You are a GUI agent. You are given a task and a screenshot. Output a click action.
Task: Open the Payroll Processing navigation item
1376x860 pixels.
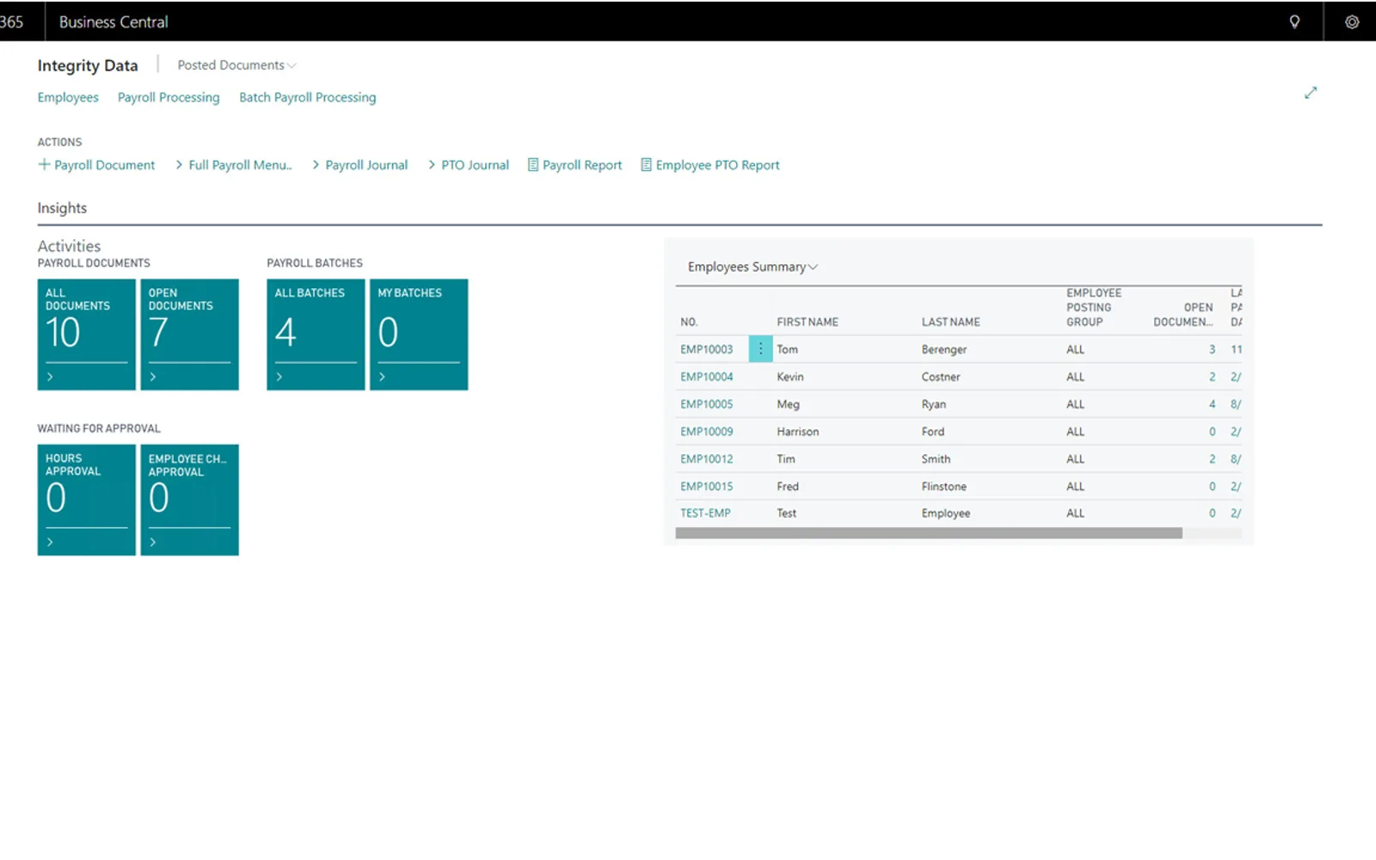(x=169, y=97)
